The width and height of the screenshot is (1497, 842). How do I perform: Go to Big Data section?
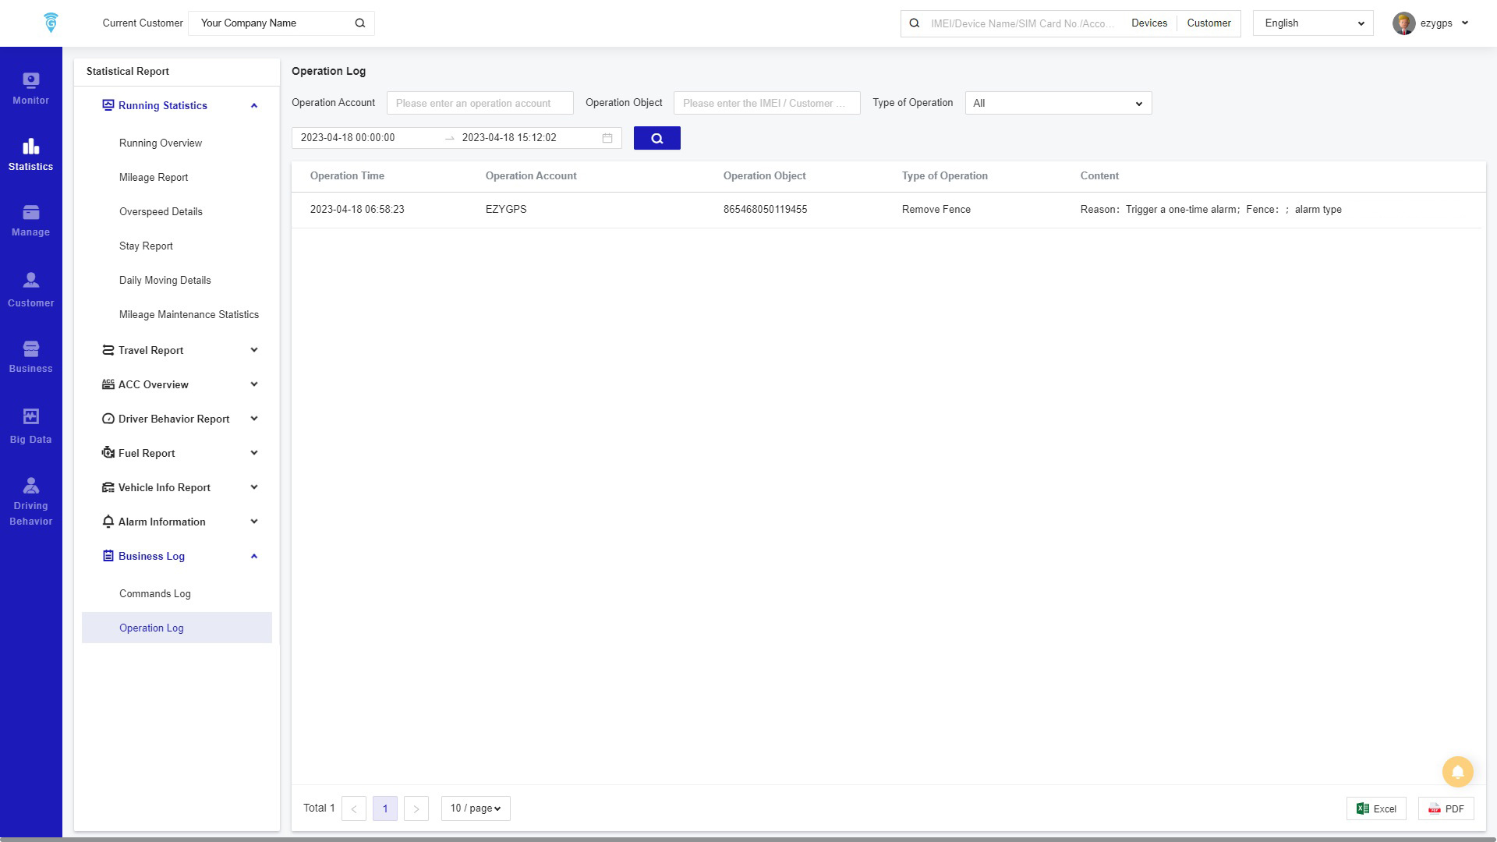pos(30,426)
